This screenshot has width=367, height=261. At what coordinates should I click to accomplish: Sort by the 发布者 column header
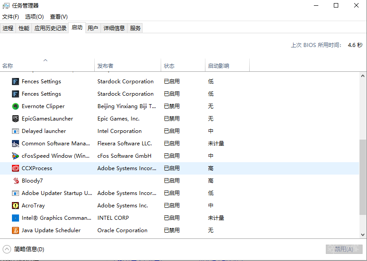point(128,66)
